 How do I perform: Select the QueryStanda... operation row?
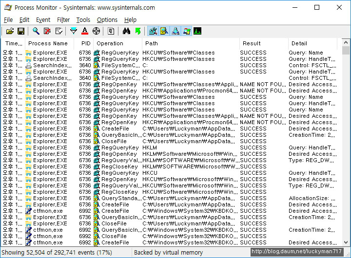point(169,198)
